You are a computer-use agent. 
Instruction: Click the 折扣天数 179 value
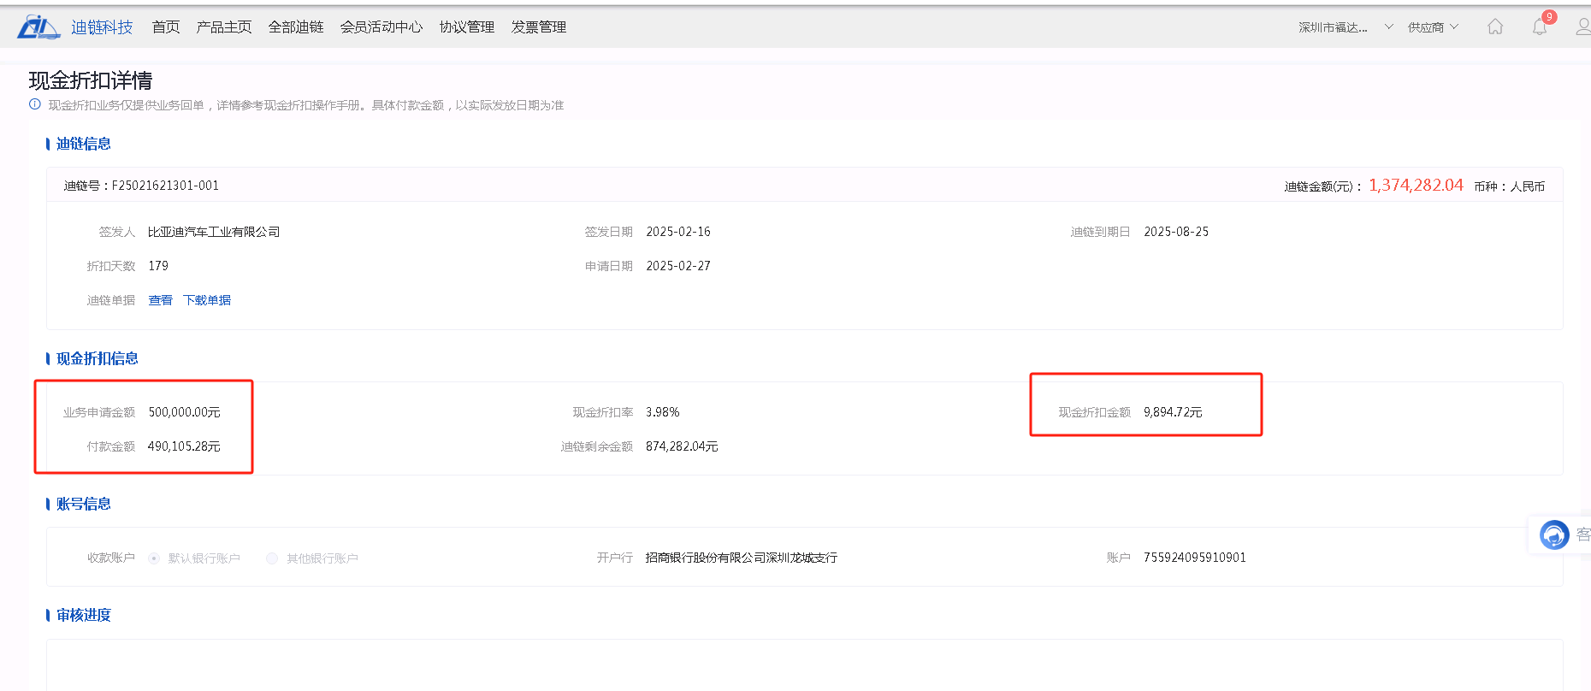click(158, 266)
